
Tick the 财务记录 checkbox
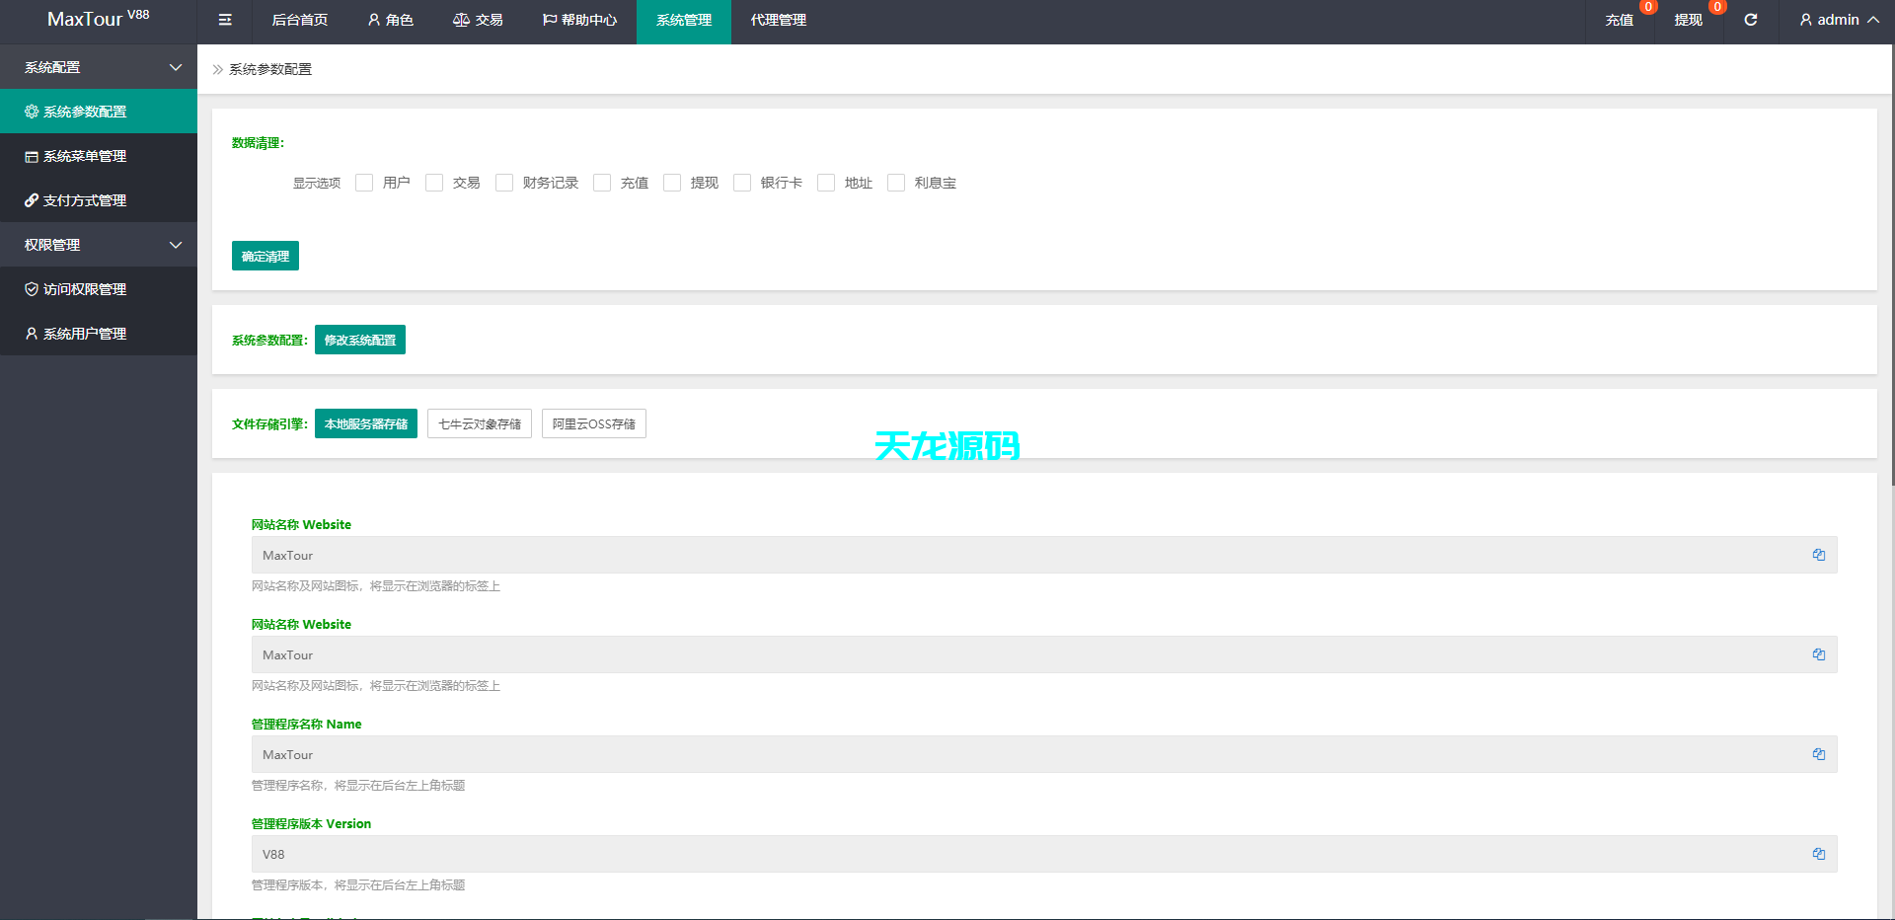(504, 183)
